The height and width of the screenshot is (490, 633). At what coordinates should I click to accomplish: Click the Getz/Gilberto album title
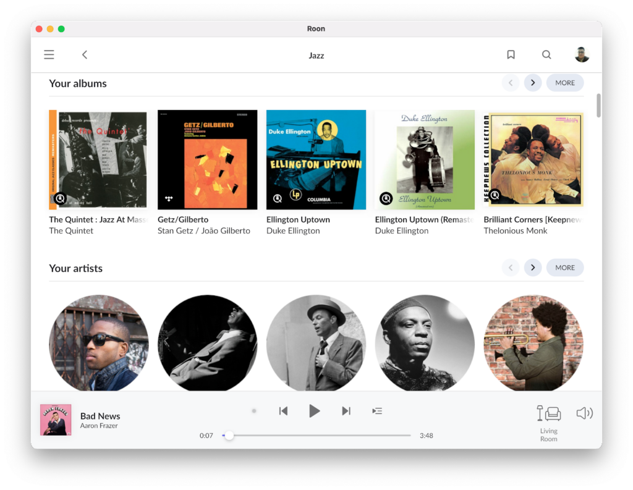(x=183, y=219)
